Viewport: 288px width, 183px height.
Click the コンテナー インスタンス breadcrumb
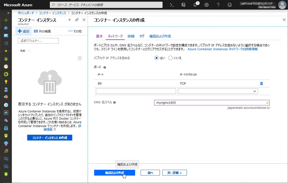[52, 13]
